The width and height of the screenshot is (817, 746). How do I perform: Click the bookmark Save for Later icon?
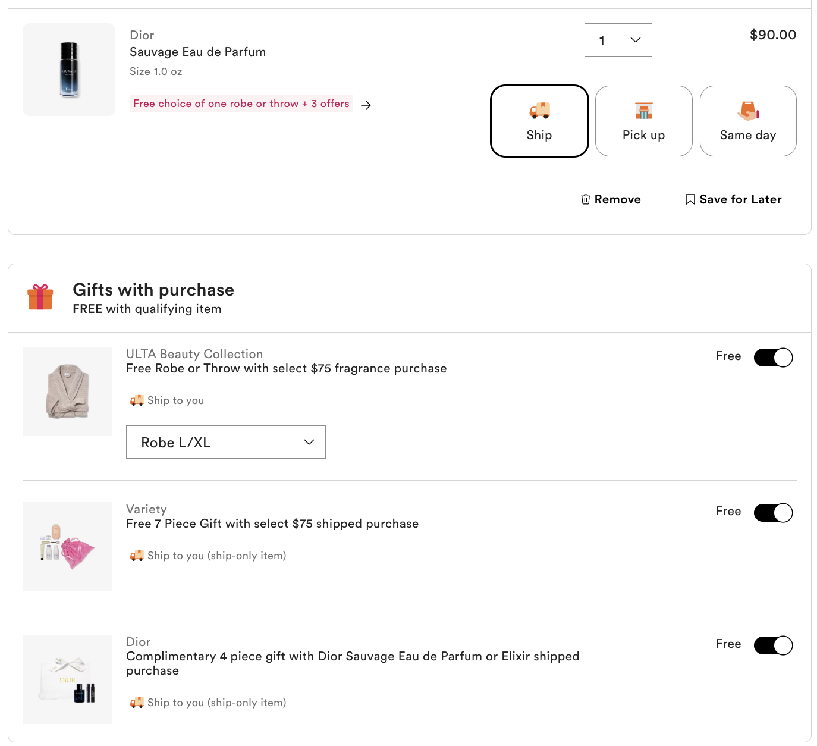click(x=690, y=199)
